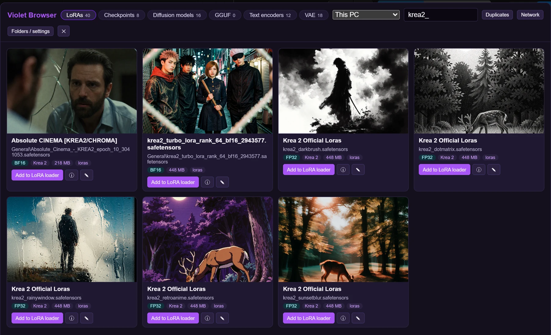Click the dotmatrix deer forest thumbnail

tap(479, 91)
